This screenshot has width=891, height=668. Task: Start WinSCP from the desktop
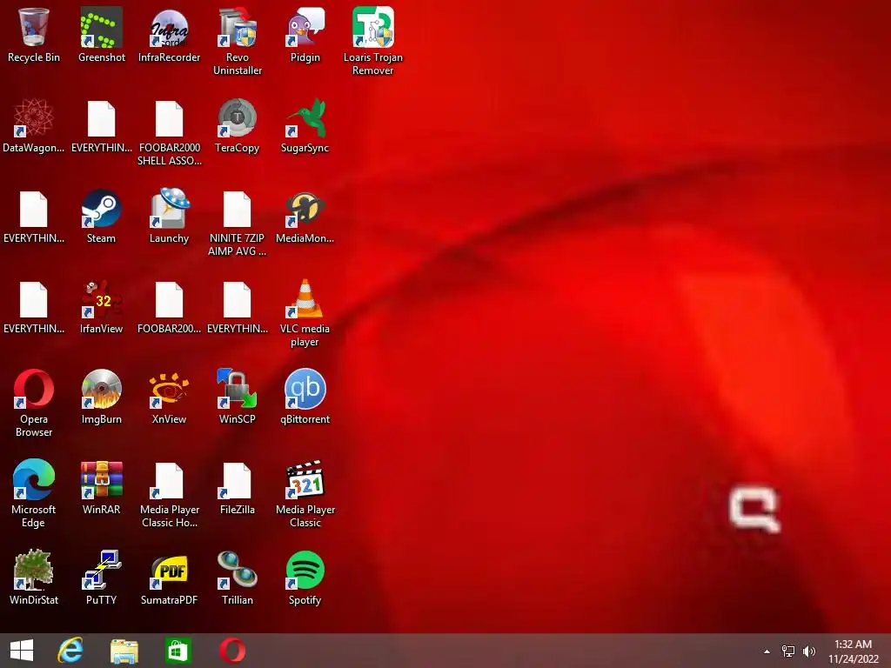click(x=237, y=397)
